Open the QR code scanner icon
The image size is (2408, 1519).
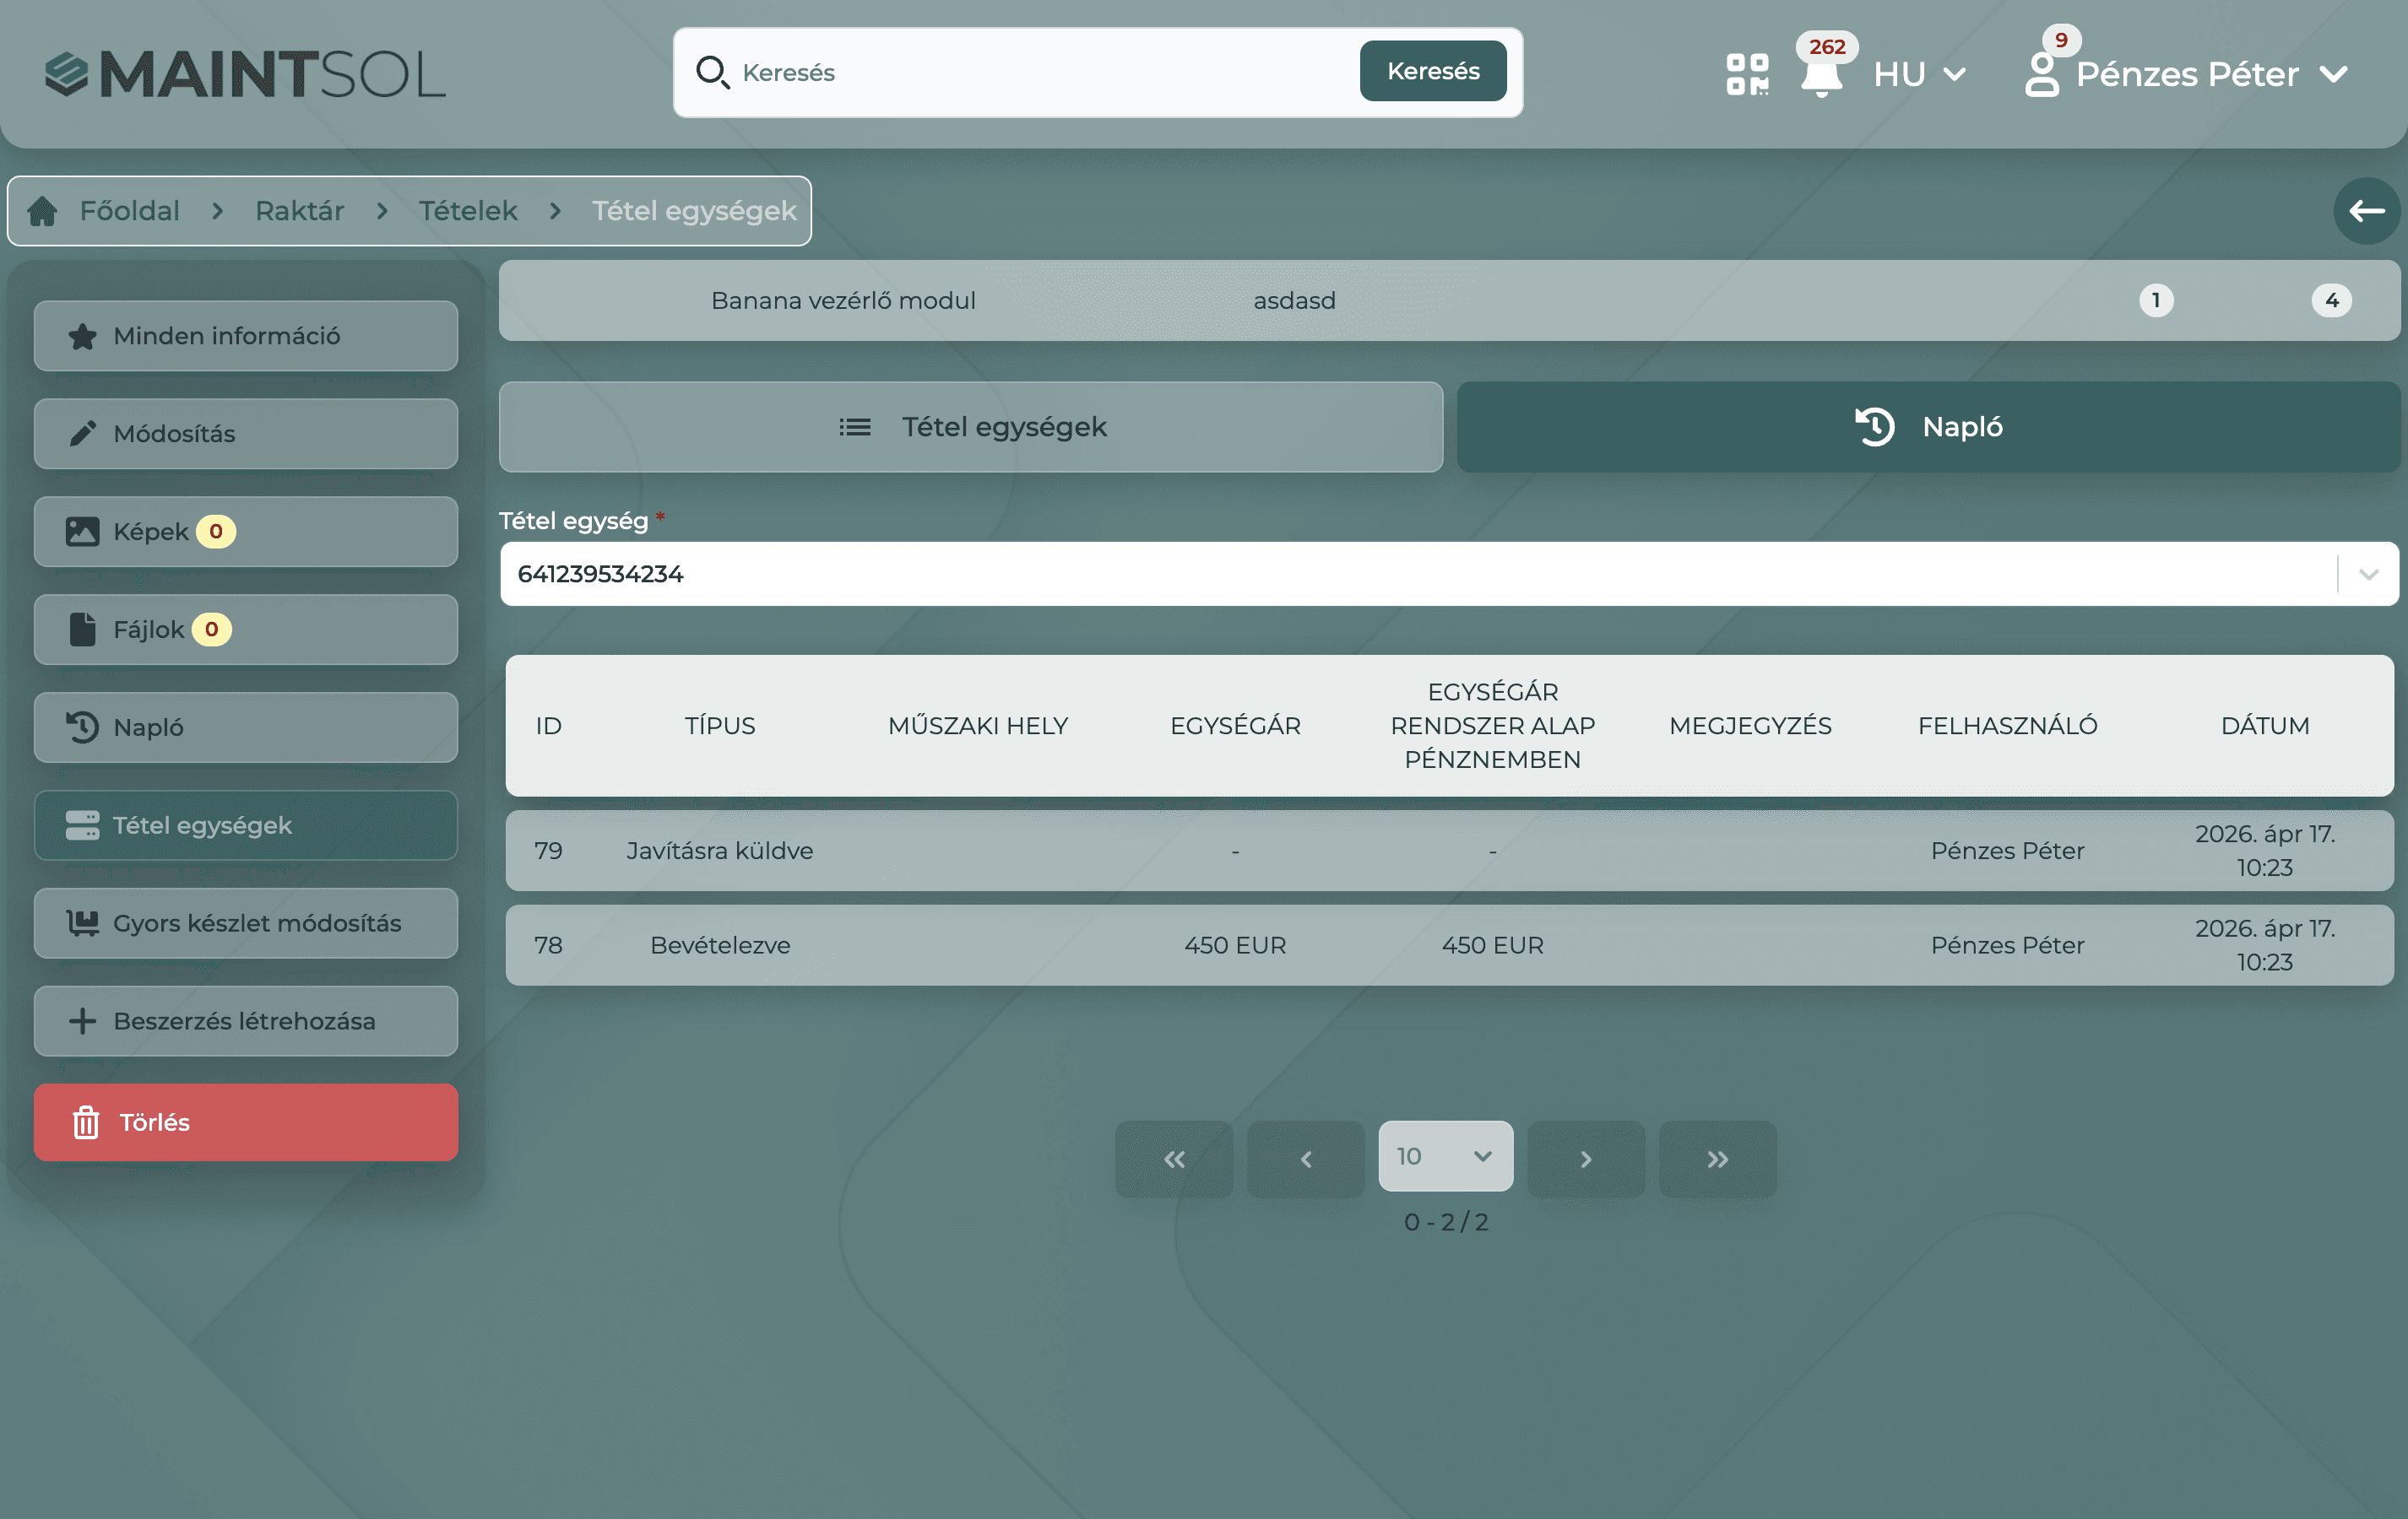[x=1747, y=74]
